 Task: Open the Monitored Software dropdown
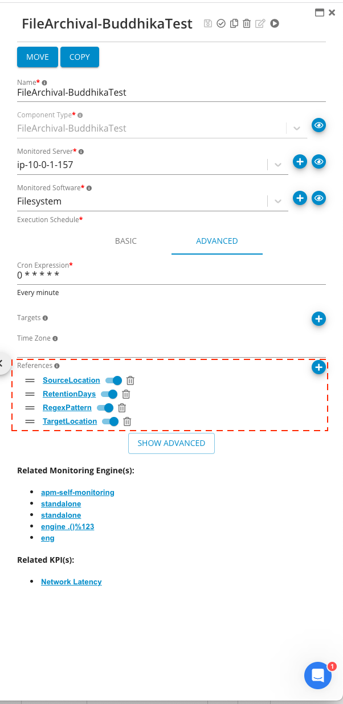277,201
